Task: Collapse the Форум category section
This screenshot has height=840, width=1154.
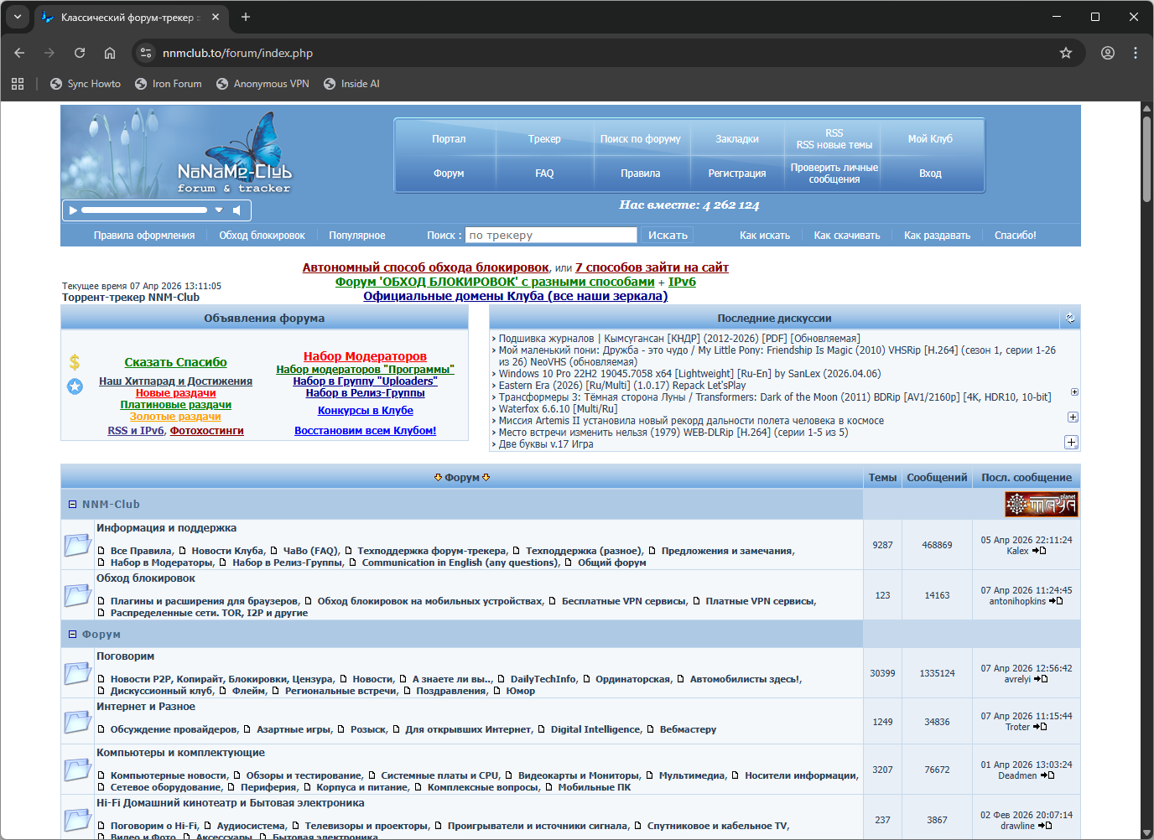Action: [72, 635]
